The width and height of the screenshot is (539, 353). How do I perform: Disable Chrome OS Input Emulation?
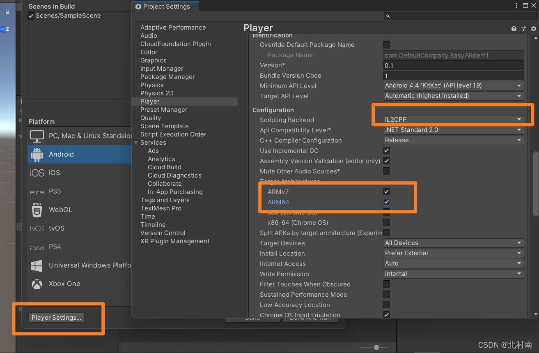pos(386,315)
